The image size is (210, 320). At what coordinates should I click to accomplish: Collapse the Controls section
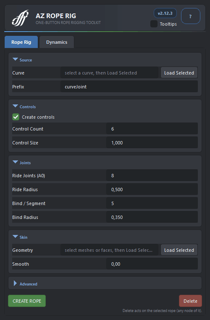coord(15,106)
